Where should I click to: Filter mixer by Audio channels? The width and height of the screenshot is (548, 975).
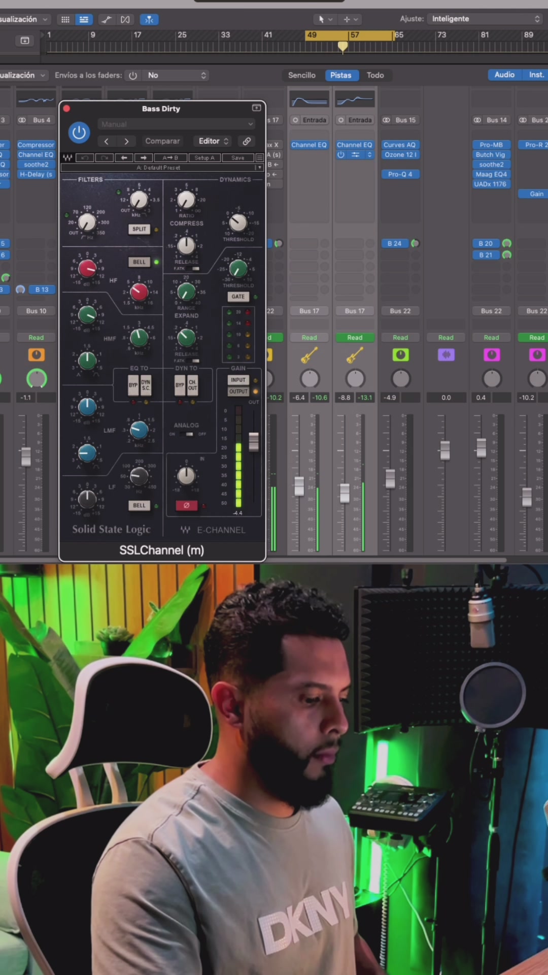[504, 75]
